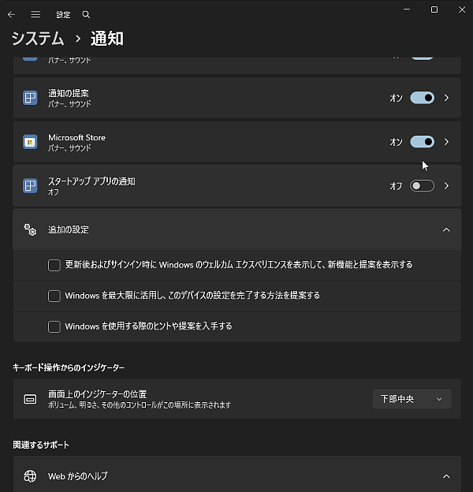Navigate to システム breadcrumb
The image size is (473, 492).
point(38,39)
